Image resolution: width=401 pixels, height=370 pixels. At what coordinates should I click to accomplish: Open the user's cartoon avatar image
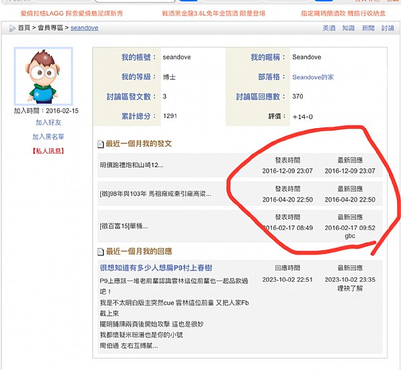(43, 76)
